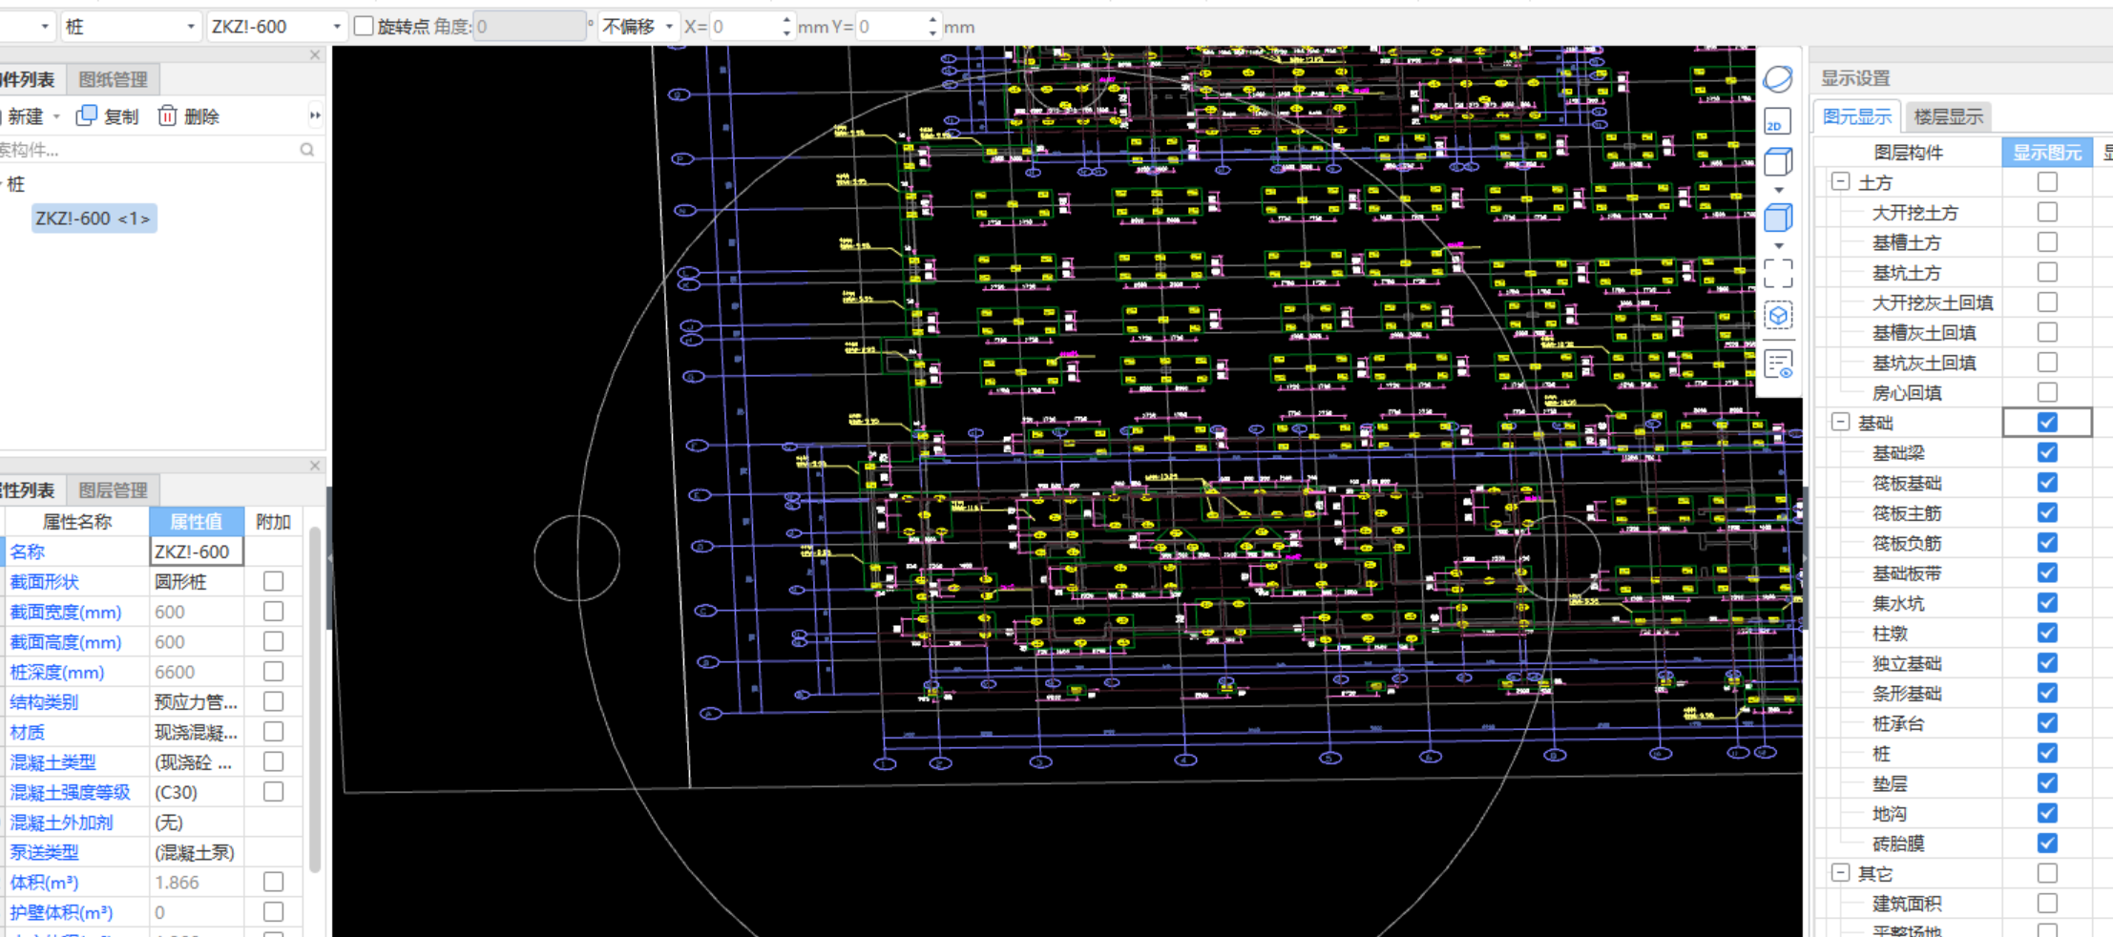2113x937 pixels.
Task: Click the 体积 value 1.866
Action: click(197, 882)
